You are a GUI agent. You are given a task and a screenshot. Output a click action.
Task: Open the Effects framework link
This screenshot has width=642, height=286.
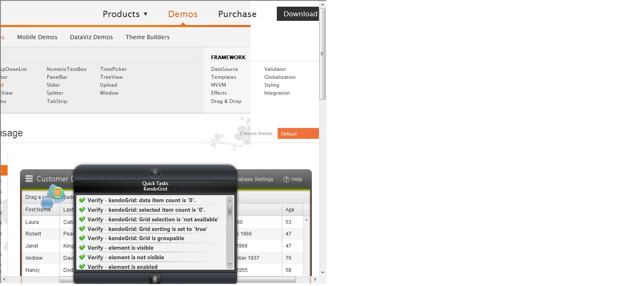[219, 93]
